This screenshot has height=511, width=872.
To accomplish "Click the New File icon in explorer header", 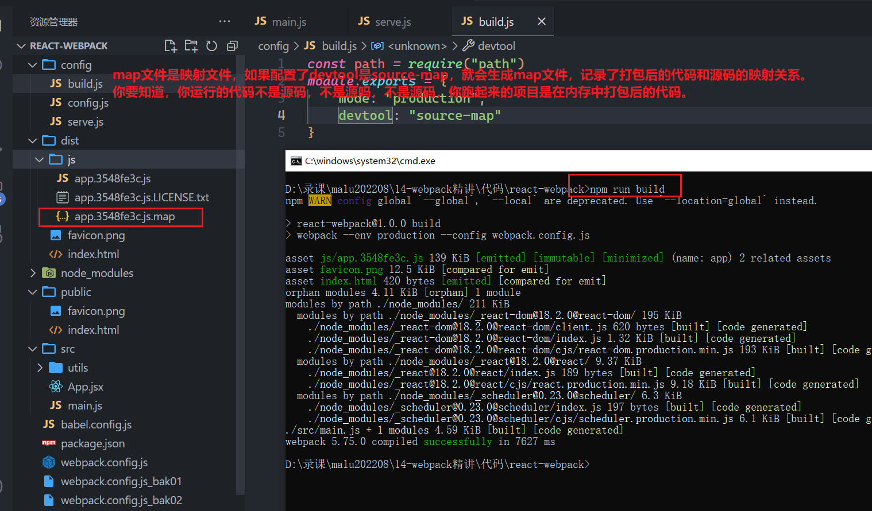I will pos(171,46).
